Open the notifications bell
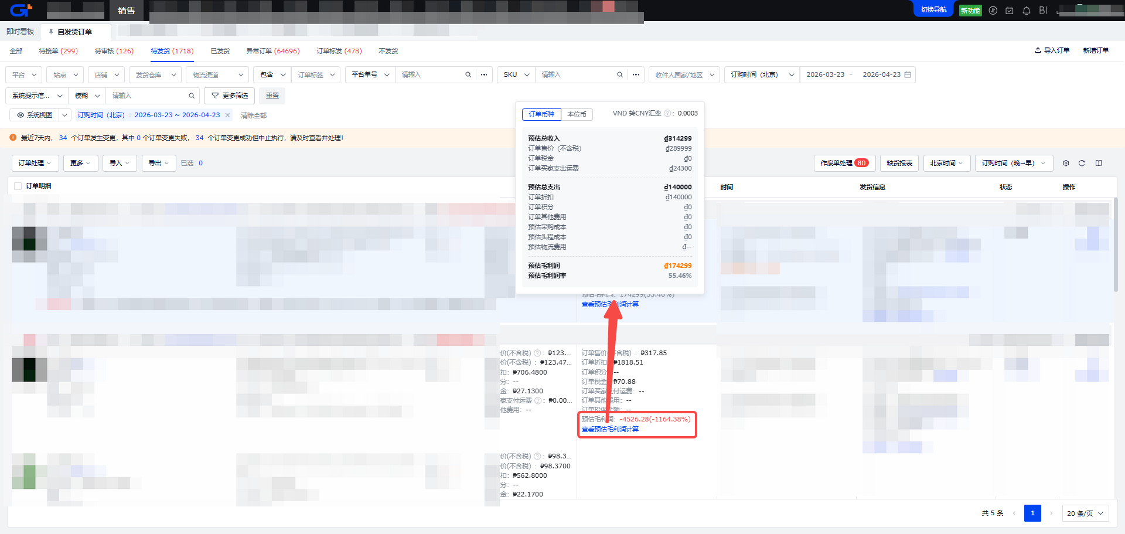1125x534 pixels. point(1027,11)
